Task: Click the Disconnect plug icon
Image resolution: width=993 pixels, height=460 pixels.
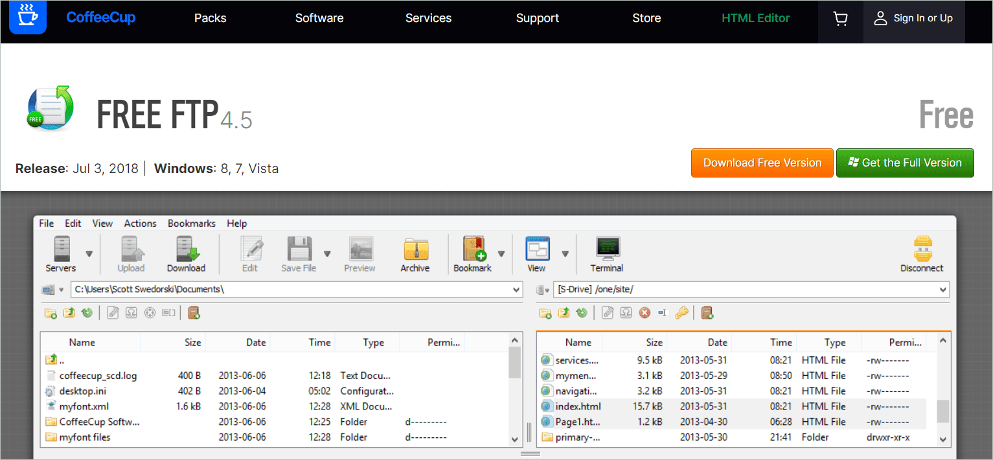Action: point(922,249)
